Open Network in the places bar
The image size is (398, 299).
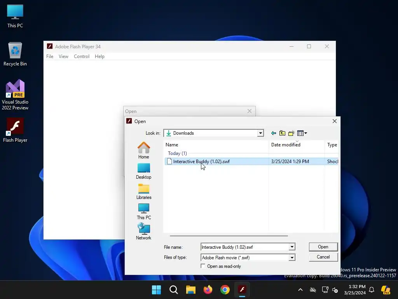[x=144, y=231]
